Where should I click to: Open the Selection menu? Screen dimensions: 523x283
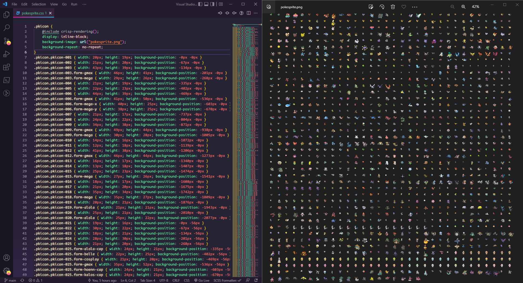[39, 4]
